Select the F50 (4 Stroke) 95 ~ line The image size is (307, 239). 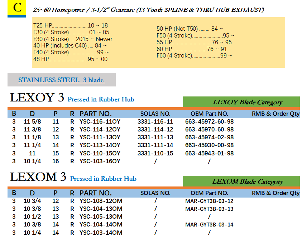coord(195,35)
